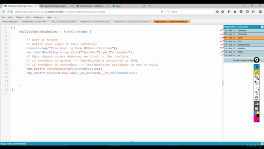Open the Test menu dropdown
This screenshot has width=264, height=149.
pos(28,17)
